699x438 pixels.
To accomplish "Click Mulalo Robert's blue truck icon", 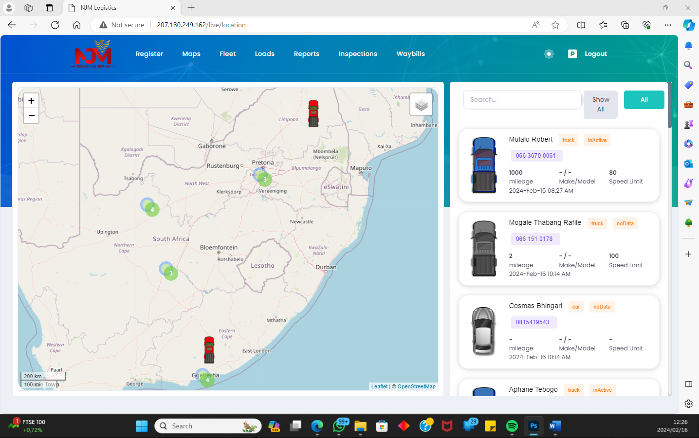I will point(483,164).
